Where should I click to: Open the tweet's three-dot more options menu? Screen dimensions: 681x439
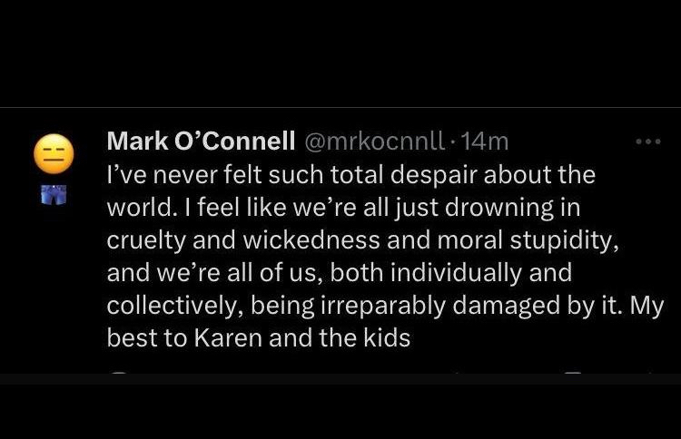coord(649,141)
